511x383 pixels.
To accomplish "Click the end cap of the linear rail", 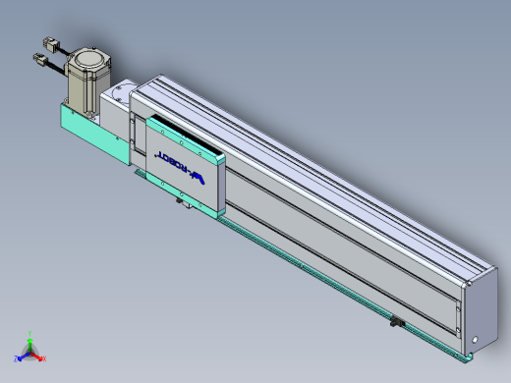I will pos(481,312).
